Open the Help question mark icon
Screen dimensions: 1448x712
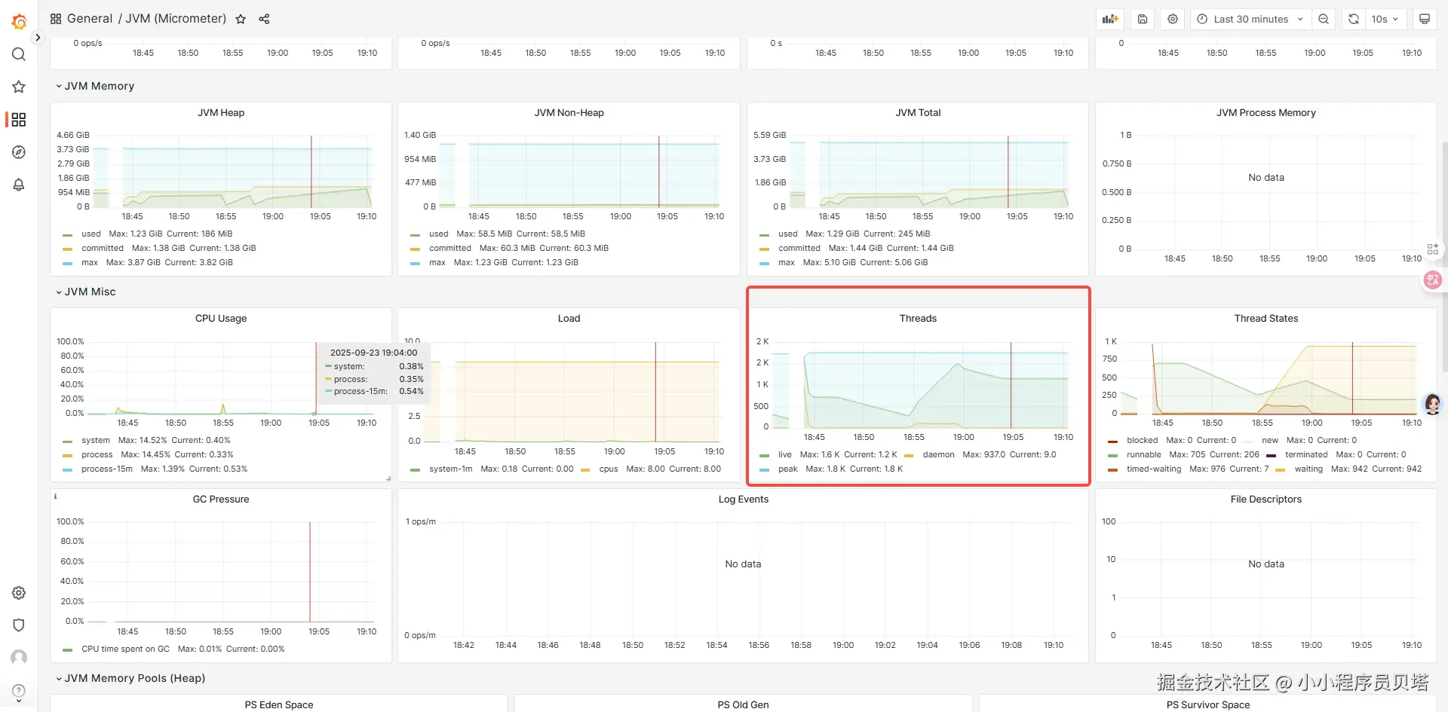(x=19, y=691)
